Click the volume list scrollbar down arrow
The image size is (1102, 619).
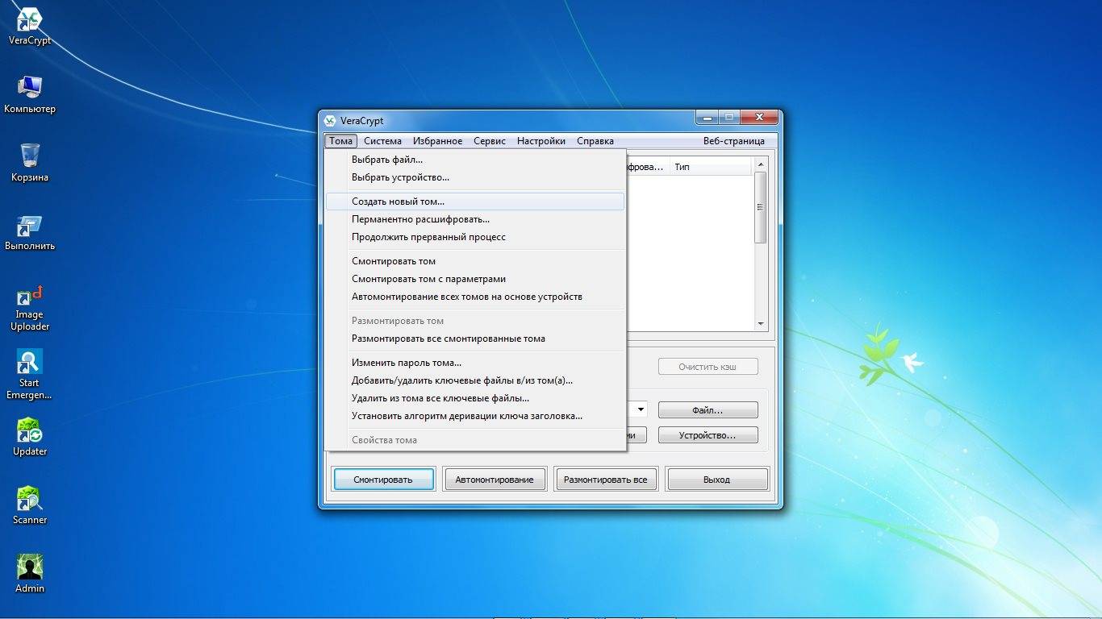tap(760, 324)
